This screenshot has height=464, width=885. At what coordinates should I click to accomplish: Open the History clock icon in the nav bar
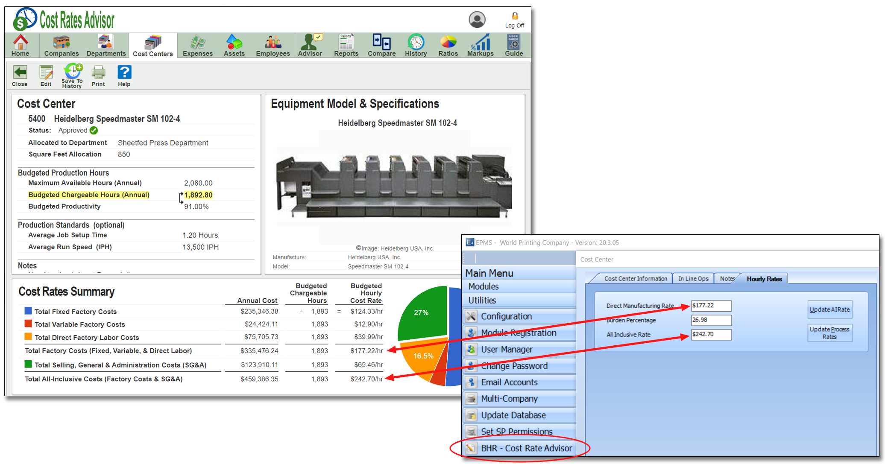(x=416, y=45)
